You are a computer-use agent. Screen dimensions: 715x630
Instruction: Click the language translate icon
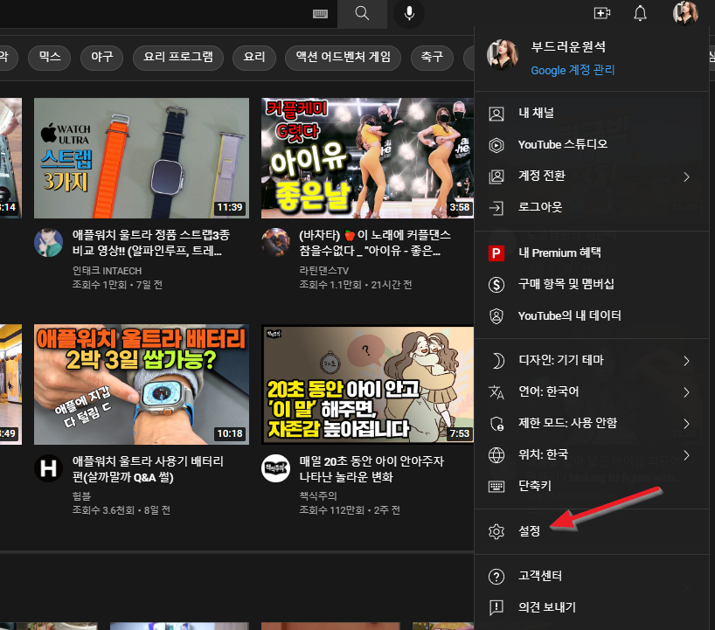496,392
